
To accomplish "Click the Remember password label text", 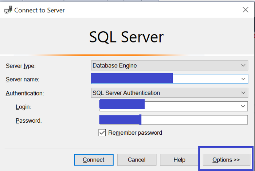I will [135, 133].
